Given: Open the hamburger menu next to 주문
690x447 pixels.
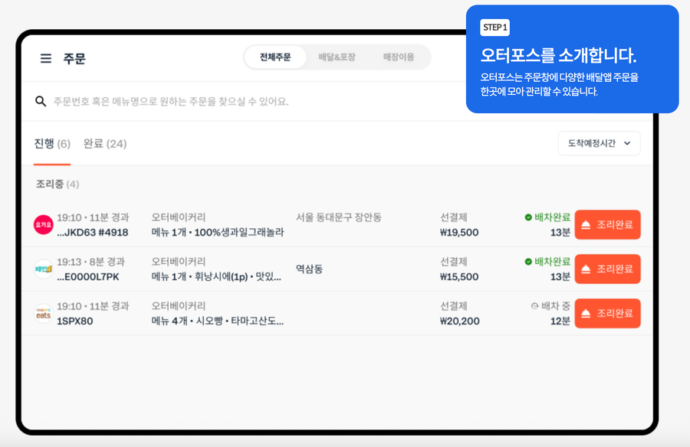Looking at the screenshot, I should click(46, 59).
